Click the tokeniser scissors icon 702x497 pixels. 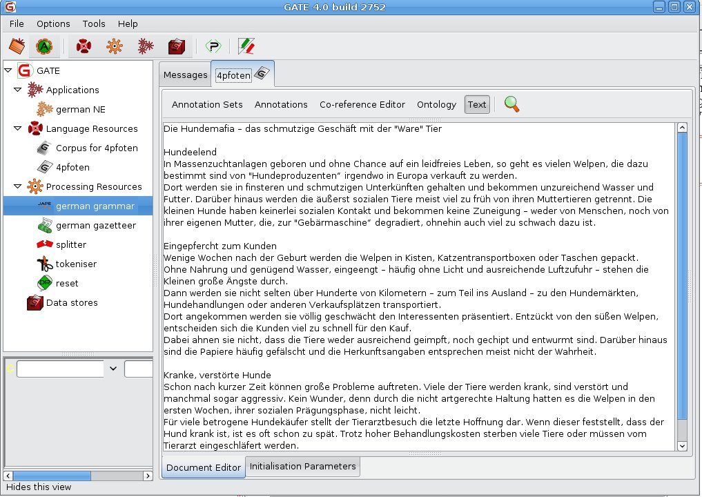[x=45, y=264]
